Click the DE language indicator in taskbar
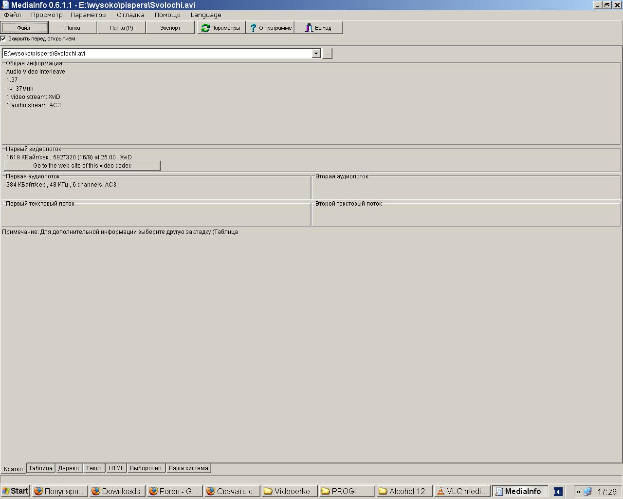 558,492
